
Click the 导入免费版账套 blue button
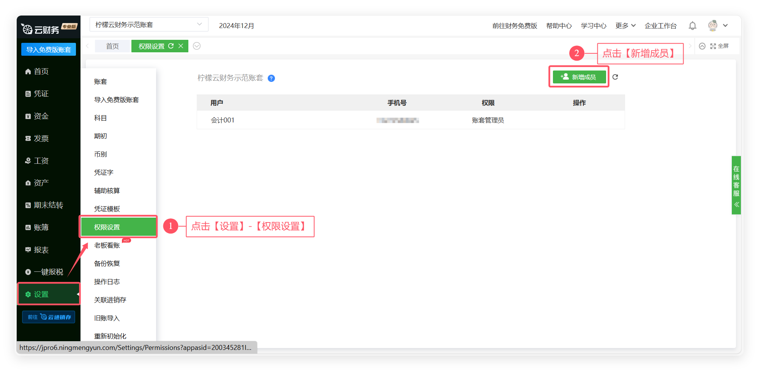pyautogui.click(x=49, y=50)
